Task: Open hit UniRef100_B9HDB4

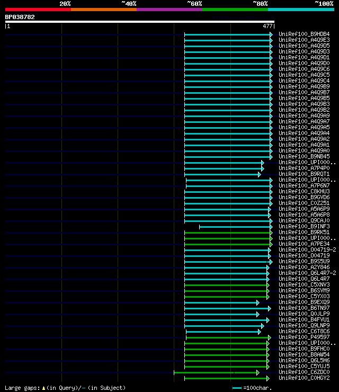Action: click(x=304, y=34)
